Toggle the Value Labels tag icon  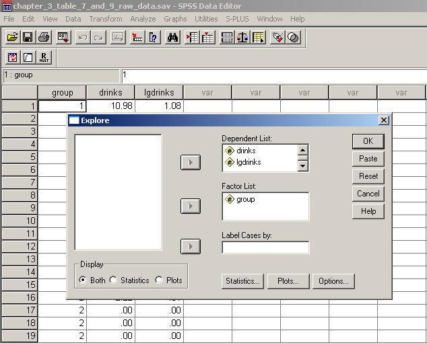click(277, 37)
